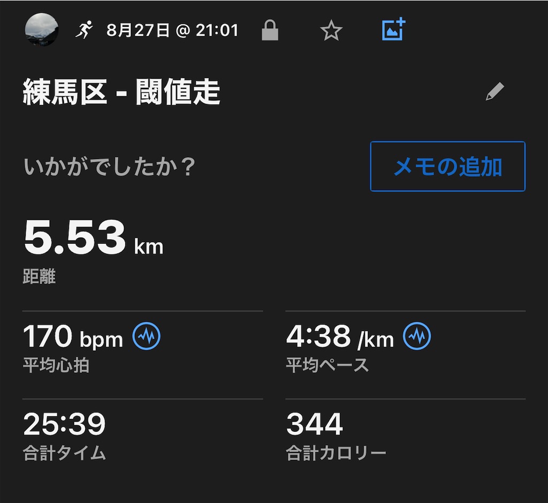Toggle the privacy lock icon
The width and height of the screenshot is (548, 503).
coord(270,30)
